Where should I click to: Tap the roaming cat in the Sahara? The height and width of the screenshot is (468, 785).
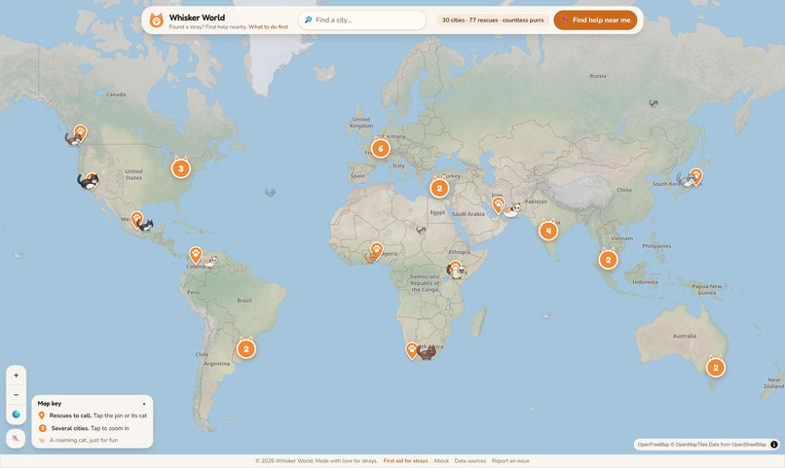(421, 230)
